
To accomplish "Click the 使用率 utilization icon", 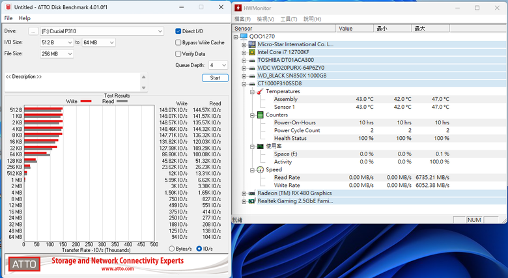I will point(260,146).
